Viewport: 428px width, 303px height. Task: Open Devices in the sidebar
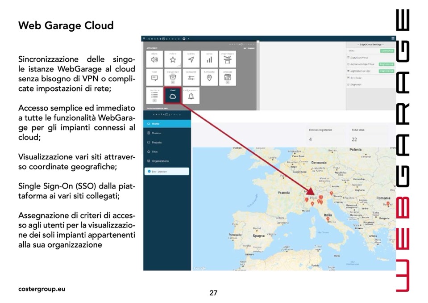tap(156, 133)
